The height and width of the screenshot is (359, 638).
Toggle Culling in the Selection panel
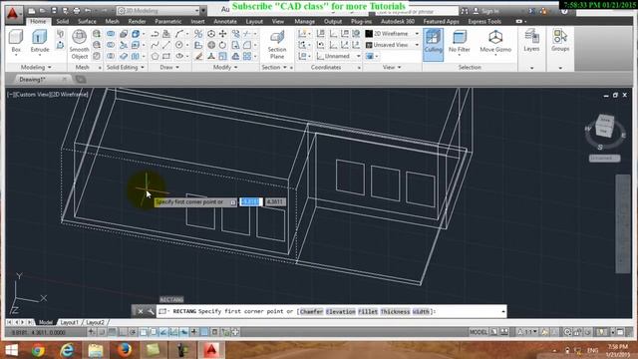tap(433, 45)
